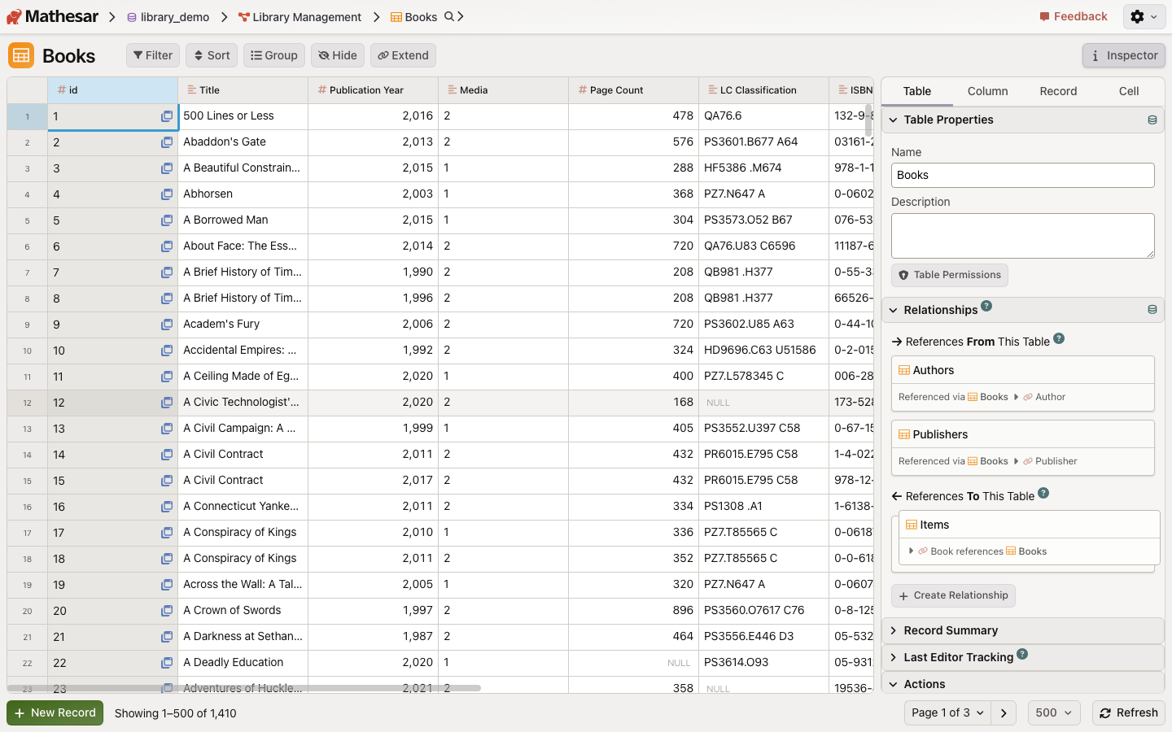
Task: Expand the Items Book references arrow
Action: [x=911, y=551]
